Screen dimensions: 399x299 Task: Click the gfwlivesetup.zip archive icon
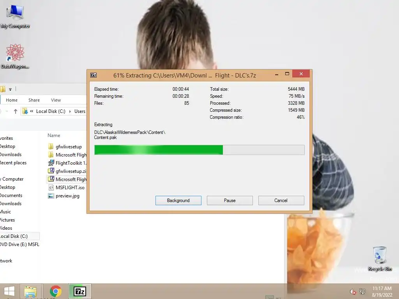click(x=51, y=171)
